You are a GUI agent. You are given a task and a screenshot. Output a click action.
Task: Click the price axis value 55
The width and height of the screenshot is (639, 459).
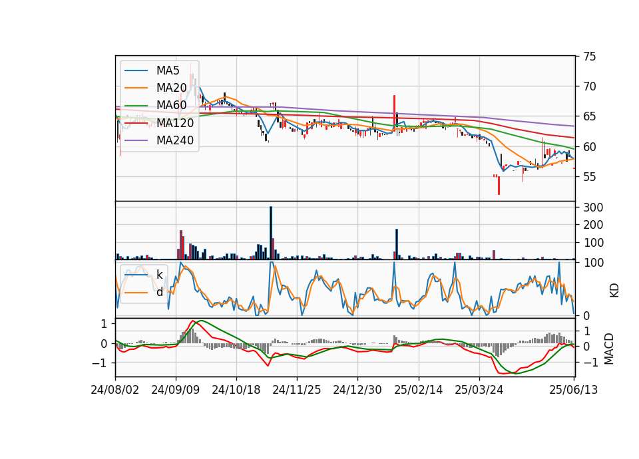click(x=589, y=177)
